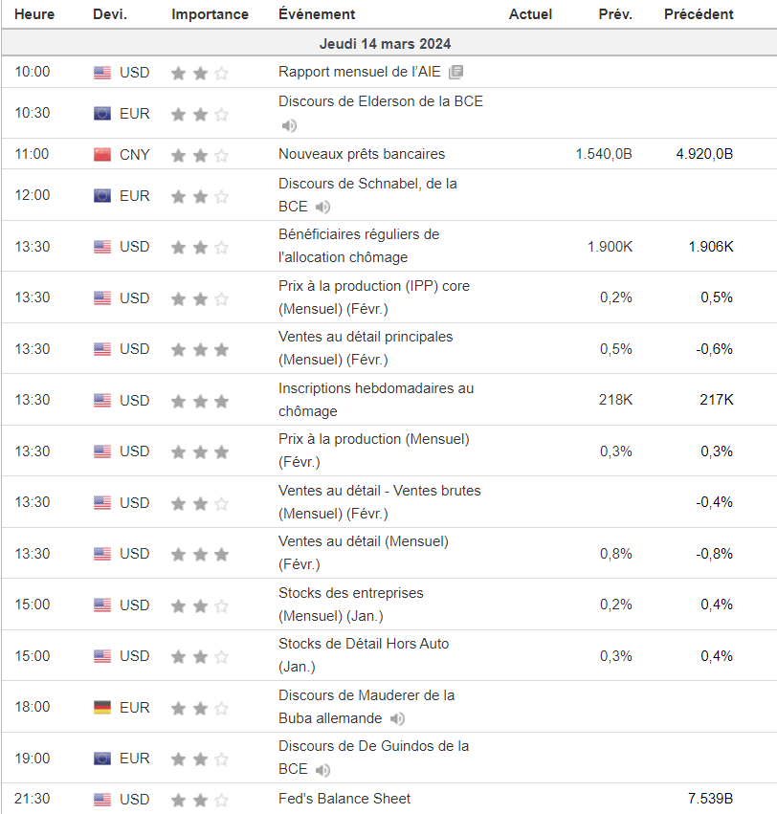Click the speaker icon next to Schnabel's speech
This screenshot has width=777, height=814.
coord(323,207)
